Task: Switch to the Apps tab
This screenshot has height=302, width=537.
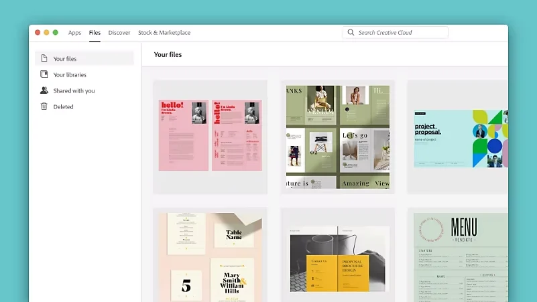Action: point(74,33)
